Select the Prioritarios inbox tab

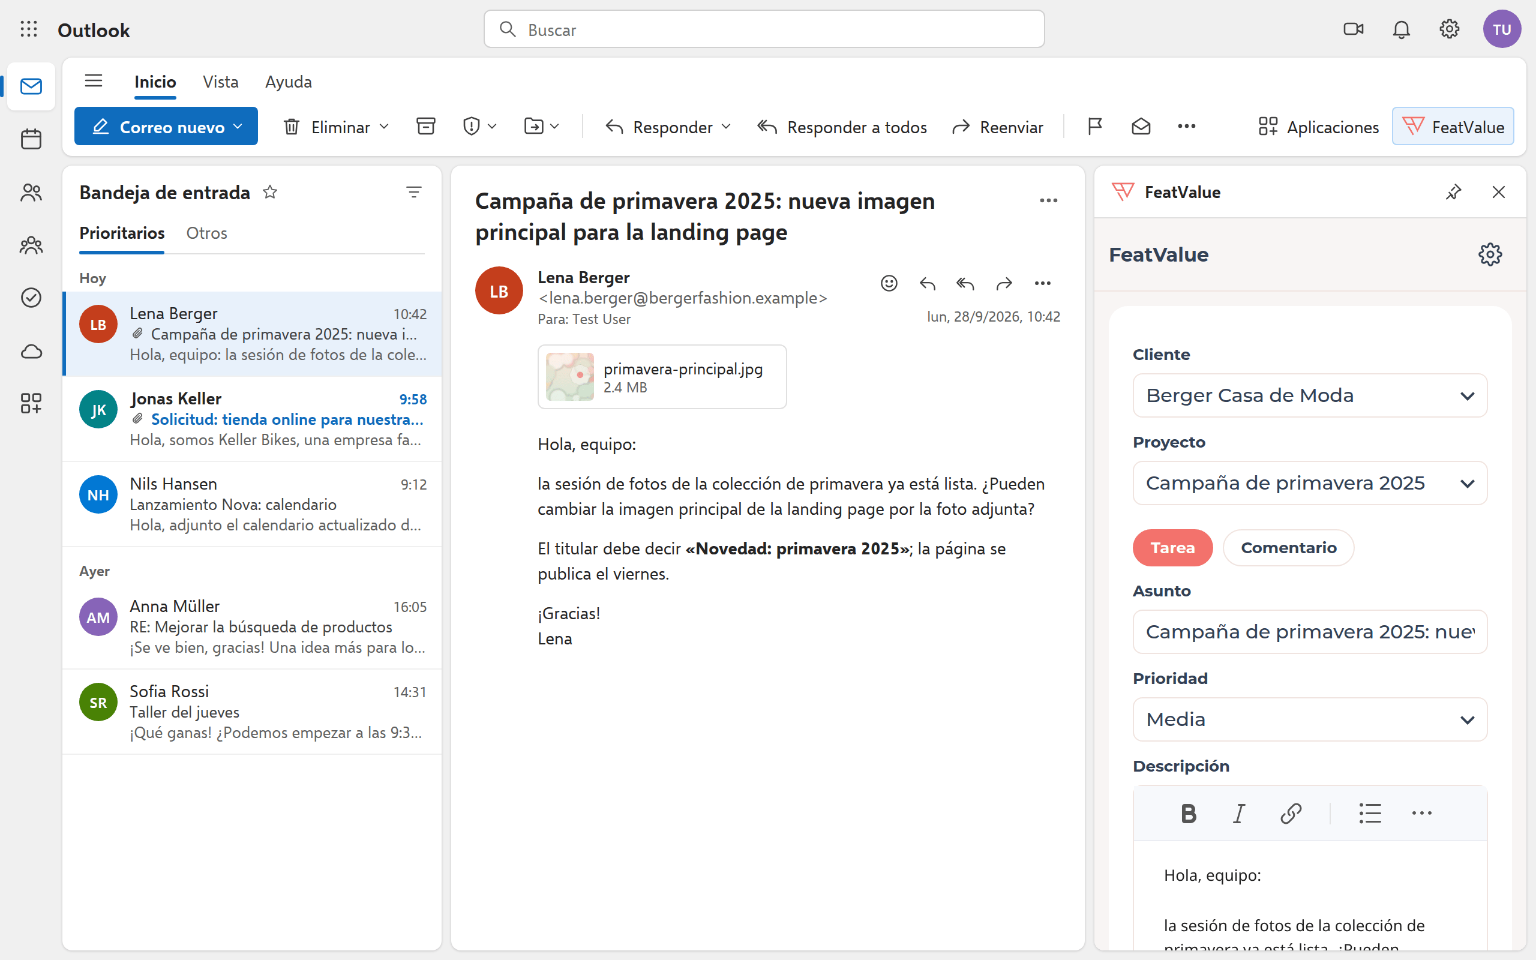122,233
